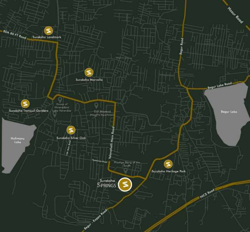
Task: Click the NICE Road label
Action: tap(207, 193)
